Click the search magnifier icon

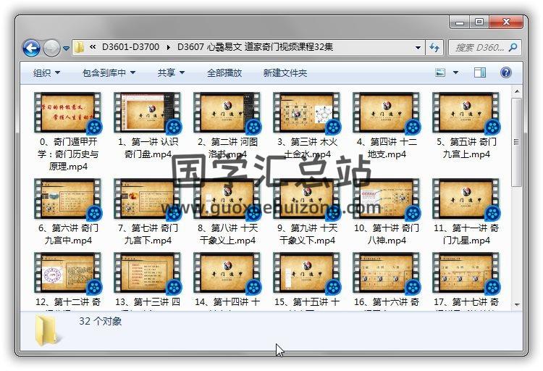[512, 48]
